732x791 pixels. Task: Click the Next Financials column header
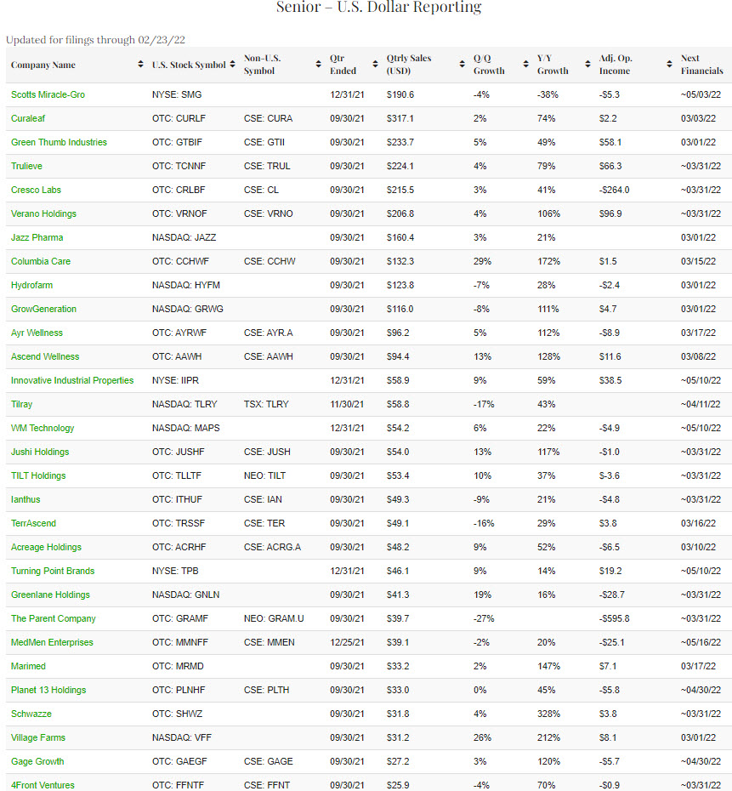(x=701, y=65)
